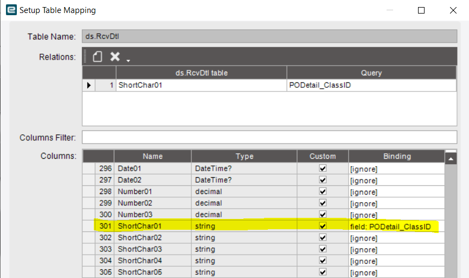This screenshot has height=278, width=469.
Task: Minimize the Setup Table Mapping window
Action: (x=389, y=10)
